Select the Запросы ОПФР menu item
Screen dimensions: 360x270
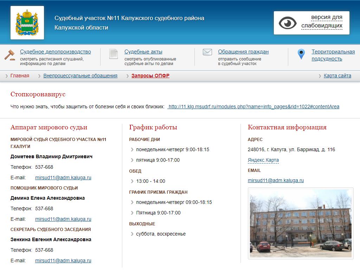[x=150, y=76]
